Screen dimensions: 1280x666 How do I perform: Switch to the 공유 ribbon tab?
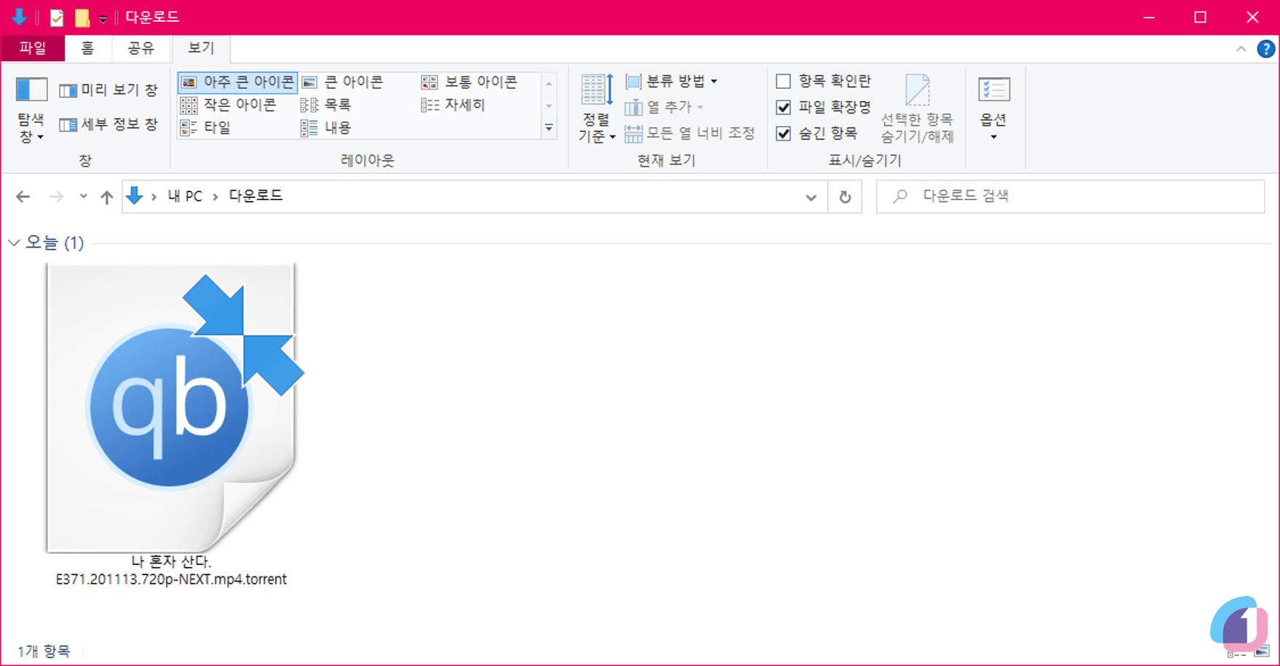pyautogui.click(x=141, y=48)
